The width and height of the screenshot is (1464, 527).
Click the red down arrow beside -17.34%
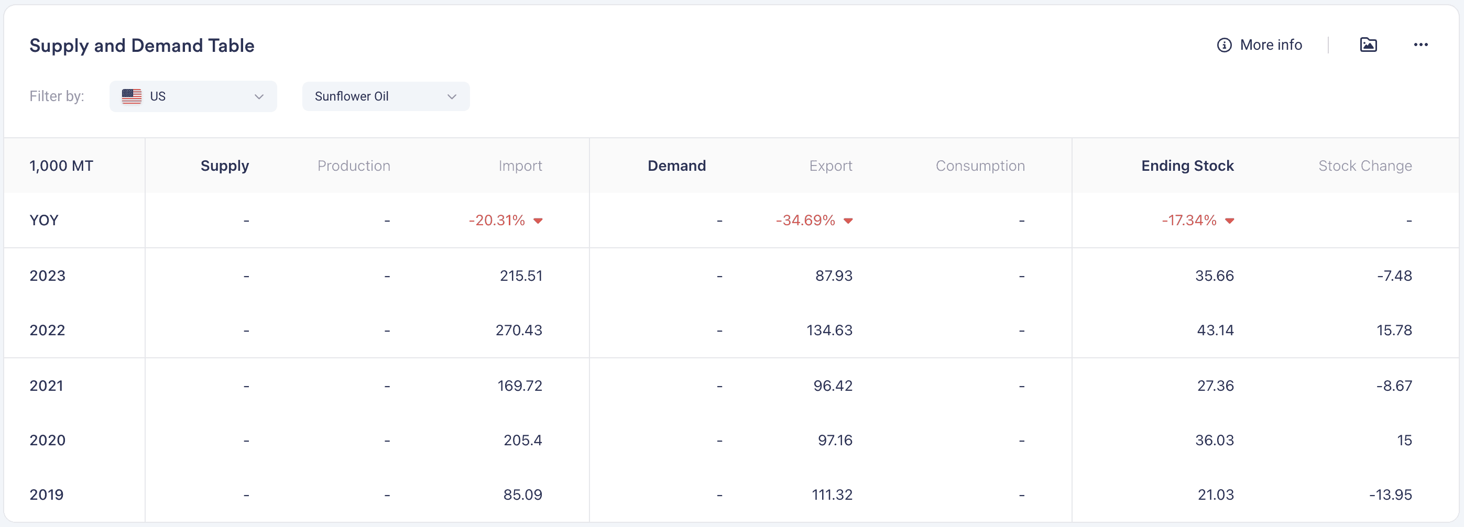[x=1229, y=221]
